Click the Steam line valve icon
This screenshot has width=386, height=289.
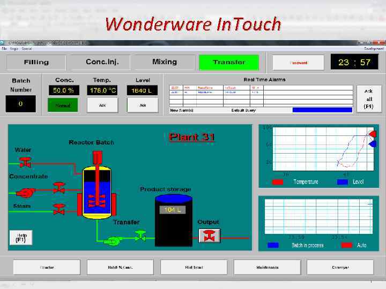59,209
